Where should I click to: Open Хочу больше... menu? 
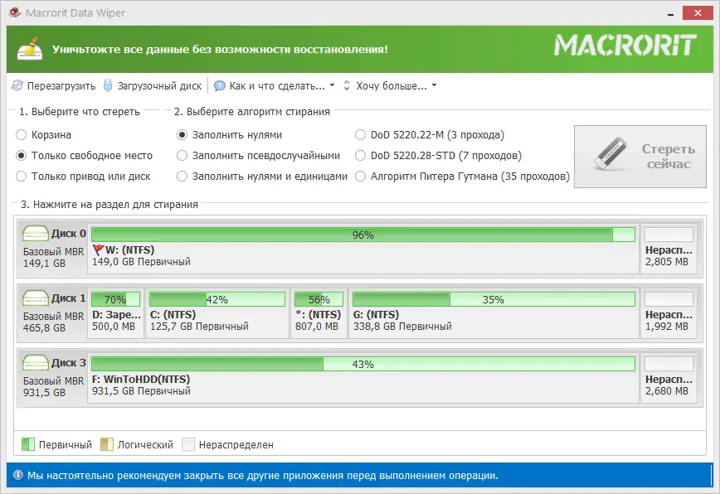392,85
